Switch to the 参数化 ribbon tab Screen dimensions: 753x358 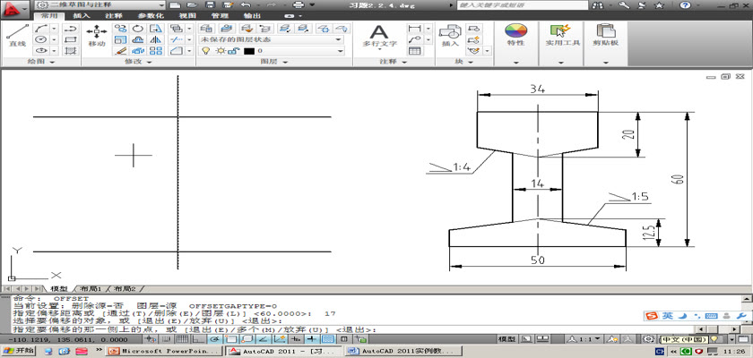[151, 15]
